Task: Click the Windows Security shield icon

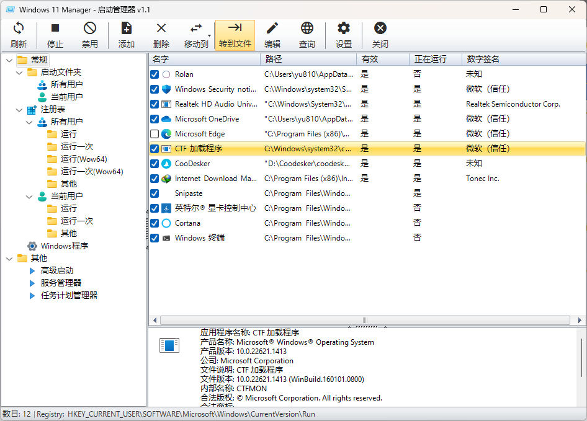Action: (166, 89)
